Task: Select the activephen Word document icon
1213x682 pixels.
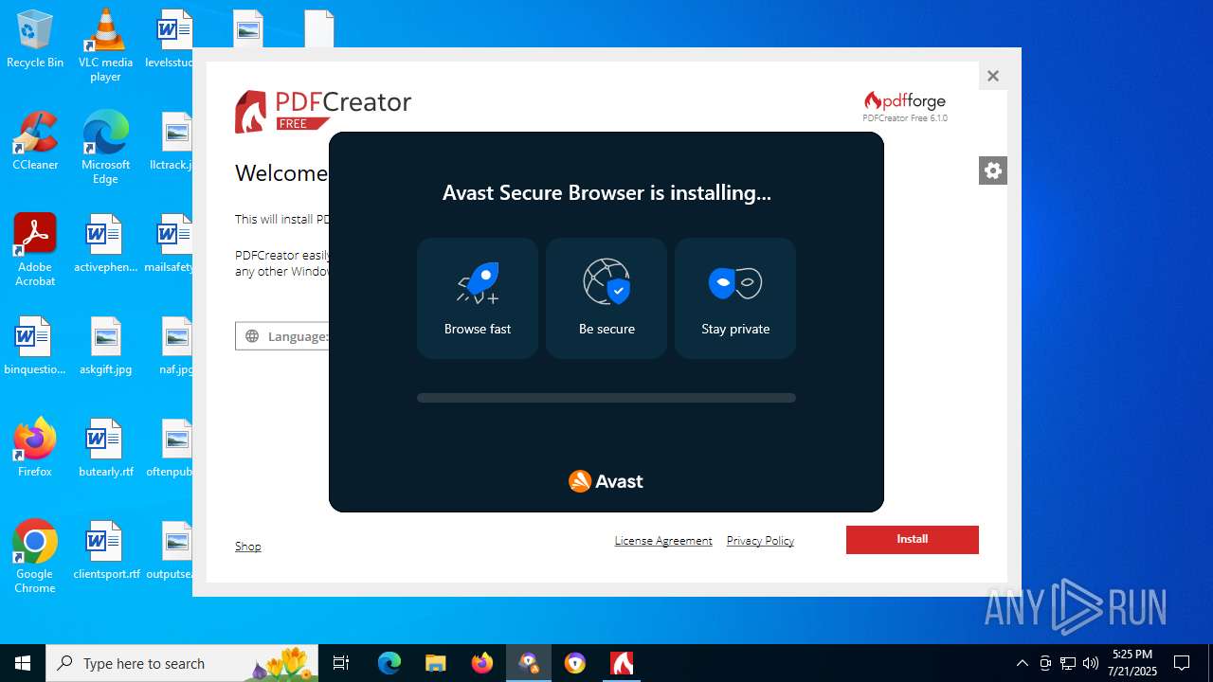Action: point(105,243)
